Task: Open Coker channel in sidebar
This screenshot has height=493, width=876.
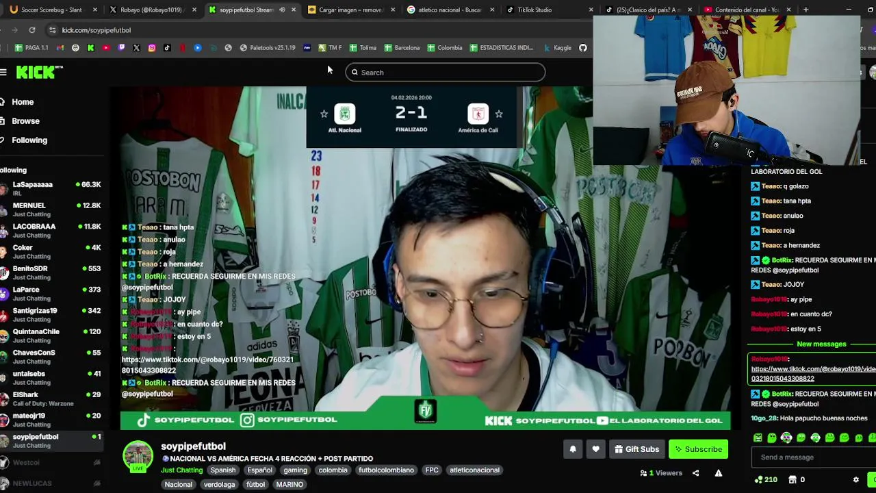Action: [x=51, y=252]
